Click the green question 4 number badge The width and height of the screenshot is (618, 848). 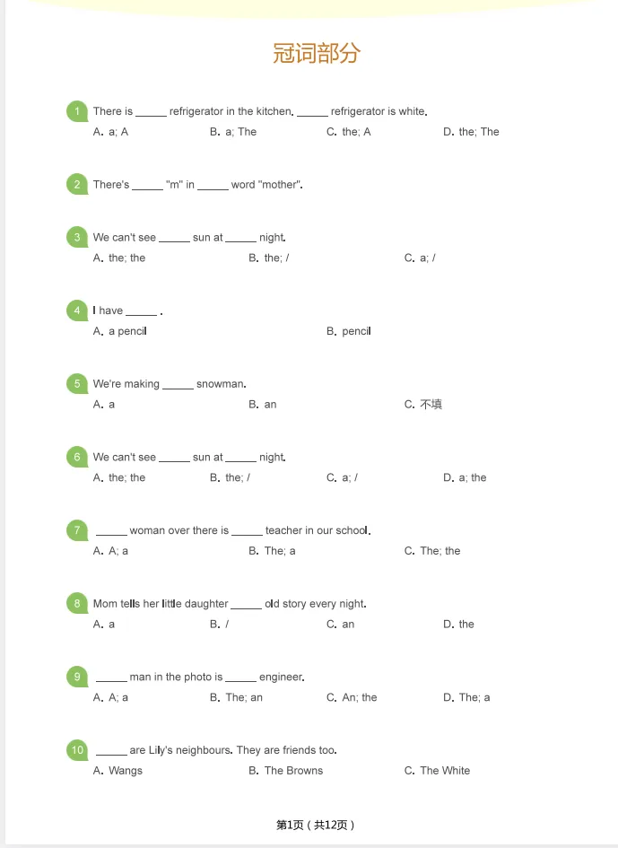pyautogui.click(x=77, y=310)
